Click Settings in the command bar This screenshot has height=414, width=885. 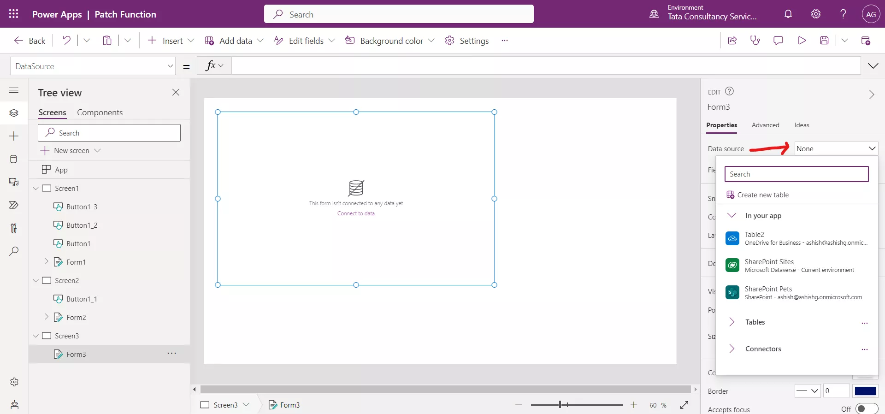466,41
